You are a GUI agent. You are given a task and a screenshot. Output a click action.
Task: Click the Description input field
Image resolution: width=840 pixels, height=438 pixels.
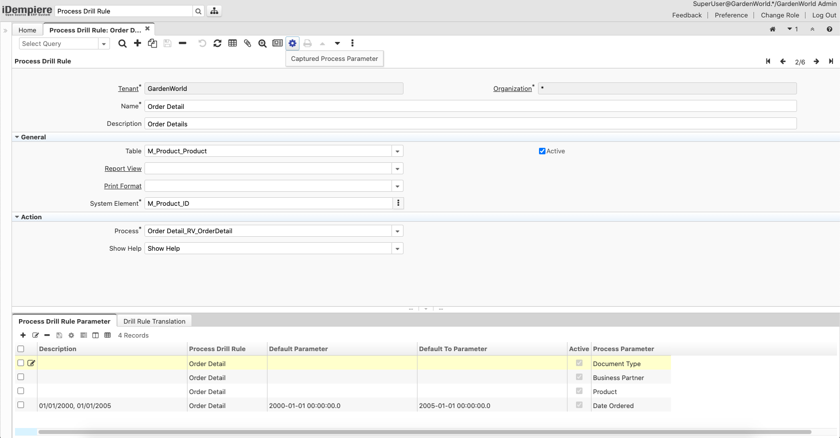470,124
